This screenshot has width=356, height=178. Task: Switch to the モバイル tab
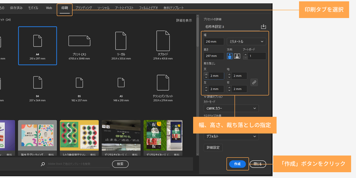pyautogui.click(x=33, y=8)
